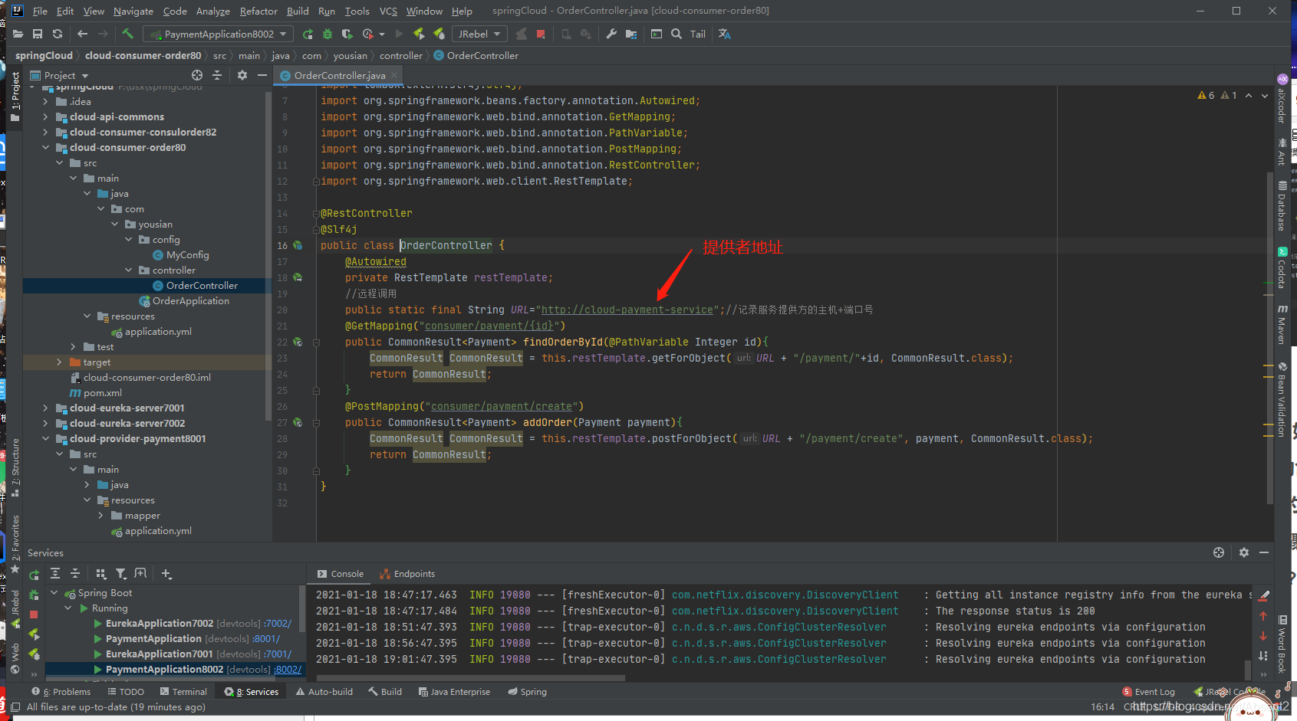
Task: Collapse the Spring Boot node in Services
Action: point(54,592)
